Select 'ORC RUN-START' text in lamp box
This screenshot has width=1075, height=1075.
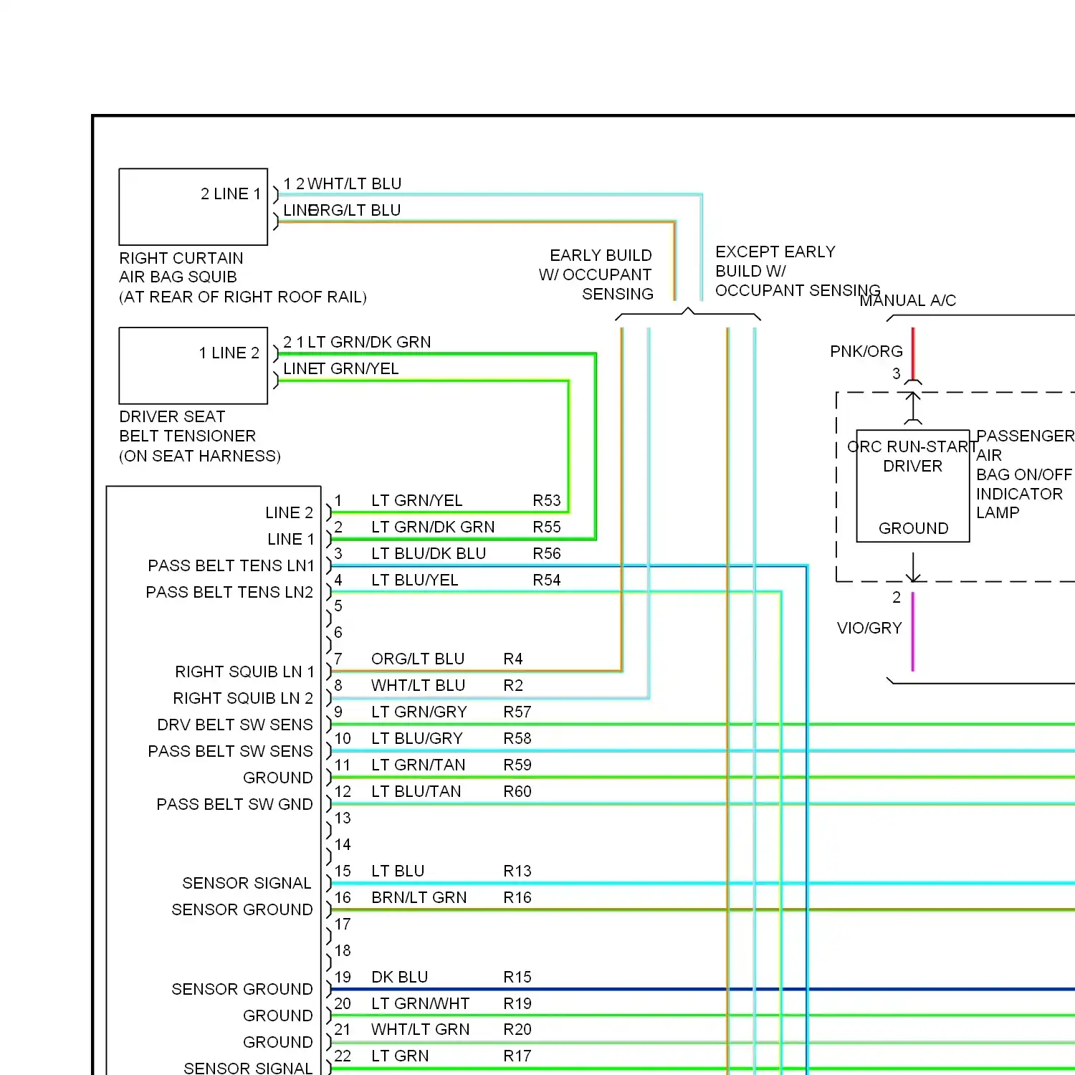click(x=912, y=446)
